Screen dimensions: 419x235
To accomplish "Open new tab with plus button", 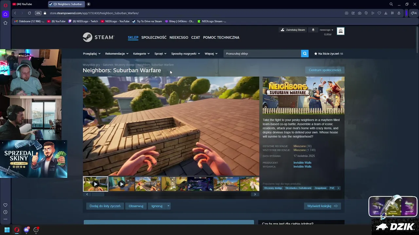I will pos(88,4).
